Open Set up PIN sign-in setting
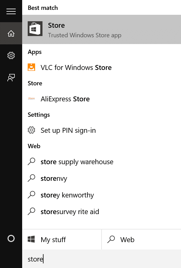Screen dimensions: 181x268 click(x=102, y=130)
